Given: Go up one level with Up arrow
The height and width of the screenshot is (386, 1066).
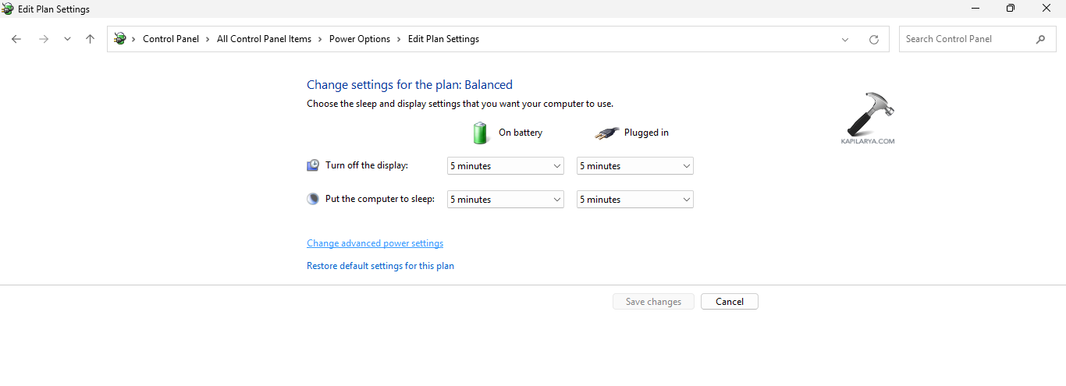Looking at the screenshot, I should 91,39.
